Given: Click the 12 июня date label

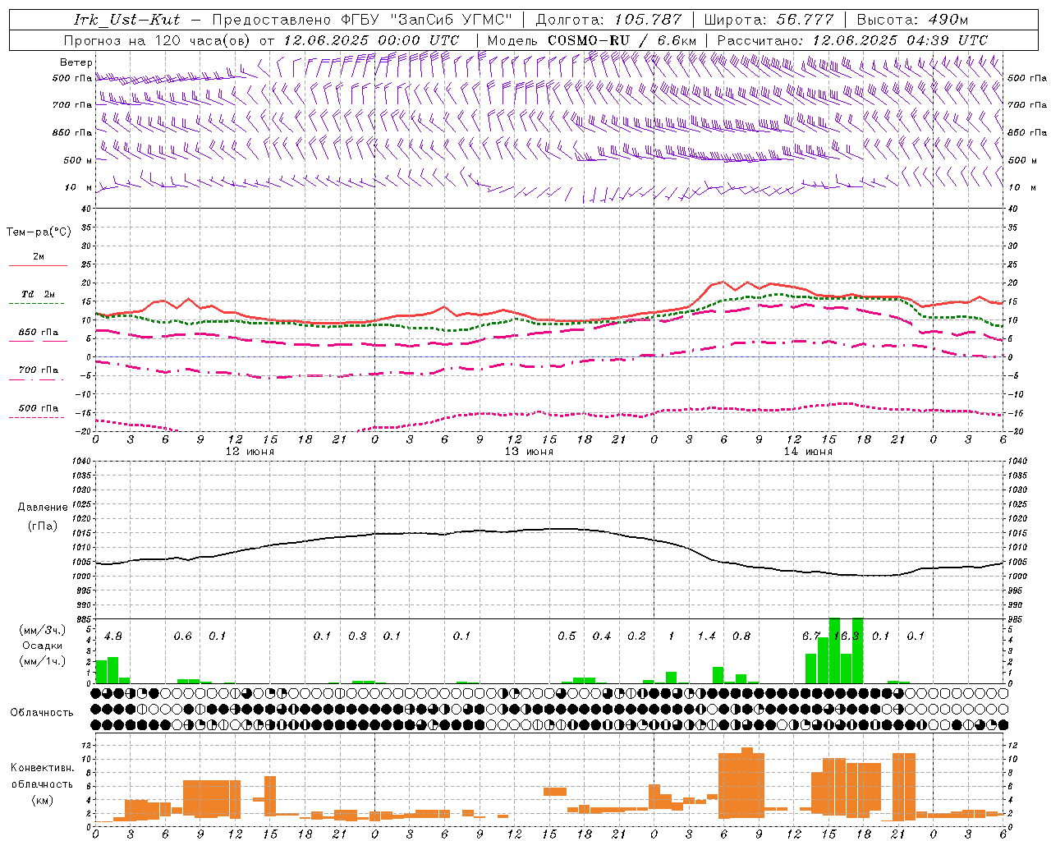Looking at the screenshot, I should [250, 452].
